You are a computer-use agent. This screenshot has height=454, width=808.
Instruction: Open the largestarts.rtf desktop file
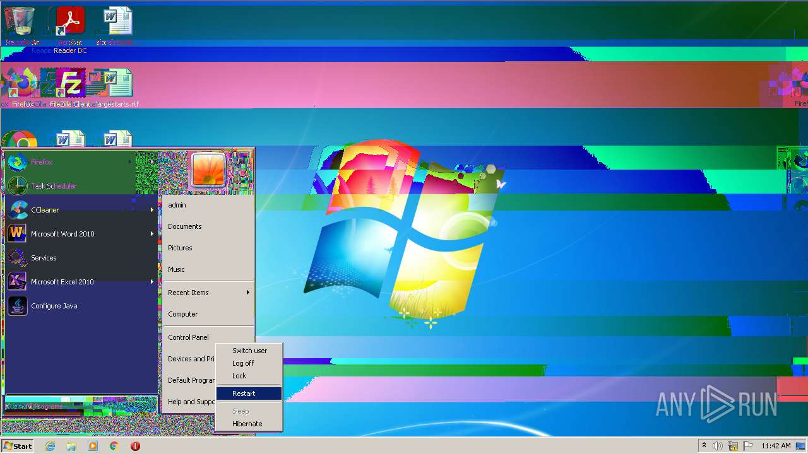117,87
